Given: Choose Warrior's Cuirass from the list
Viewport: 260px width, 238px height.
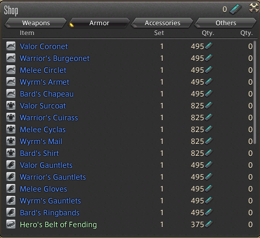Looking at the screenshot, I should [49, 118].
